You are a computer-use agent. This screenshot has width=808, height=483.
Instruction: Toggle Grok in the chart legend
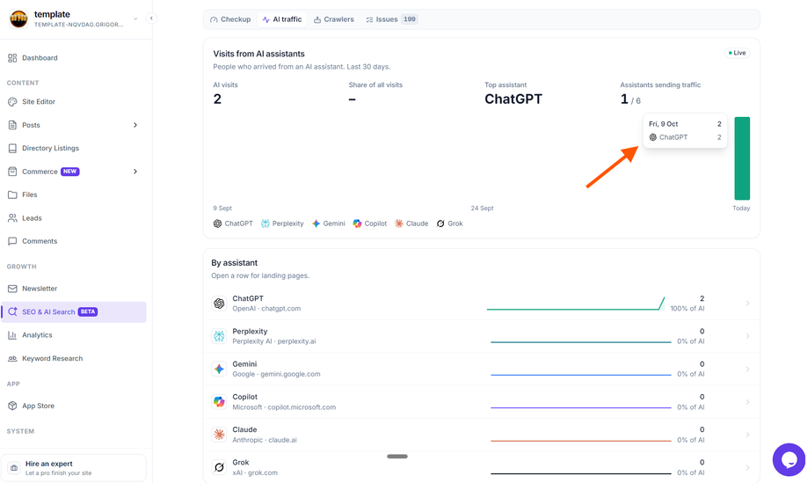[x=449, y=223]
